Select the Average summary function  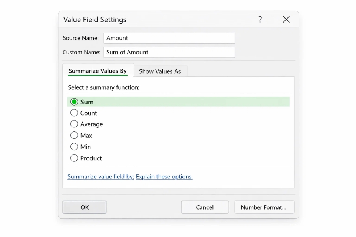[74, 124]
